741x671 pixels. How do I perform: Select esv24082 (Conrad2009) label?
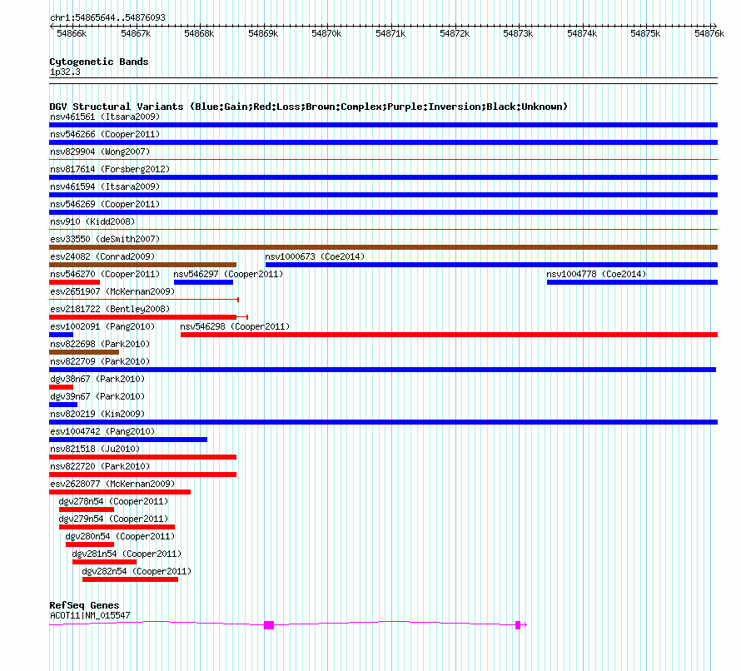pos(102,256)
